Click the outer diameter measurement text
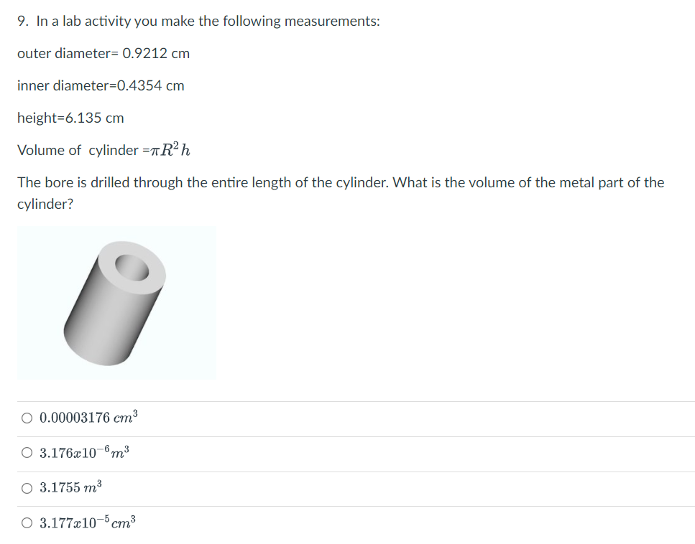The width and height of the screenshot is (695, 544). (x=103, y=53)
